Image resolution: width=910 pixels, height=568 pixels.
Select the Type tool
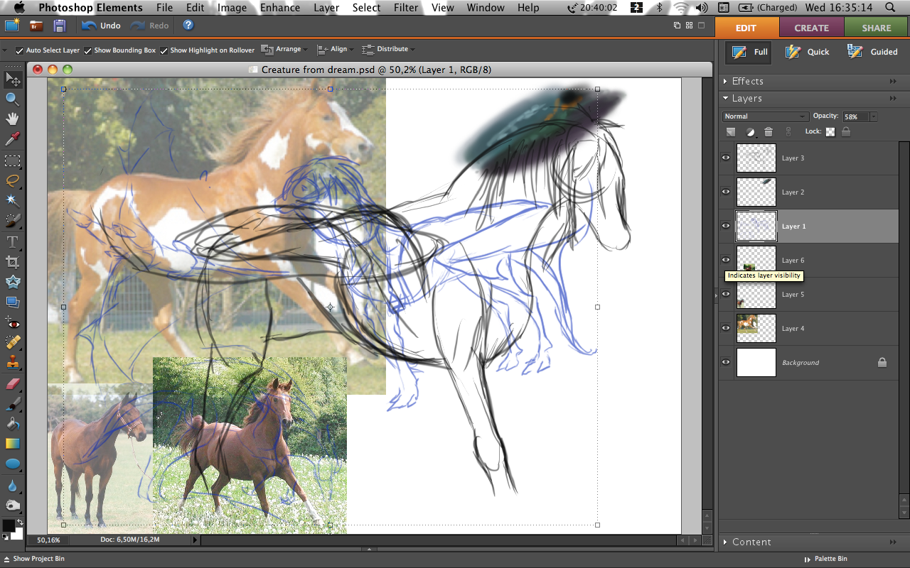point(12,242)
